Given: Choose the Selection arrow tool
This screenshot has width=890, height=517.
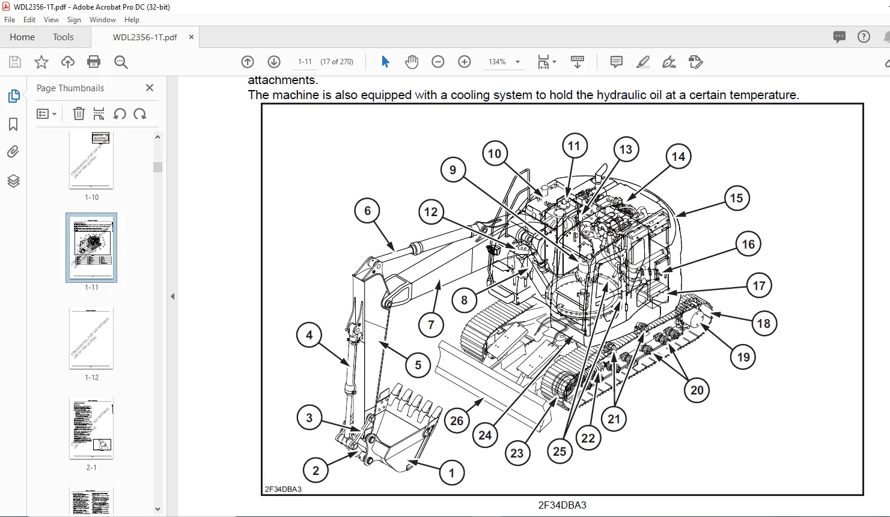Looking at the screenshot, I should pyautogui.click(x=385, y=62).
